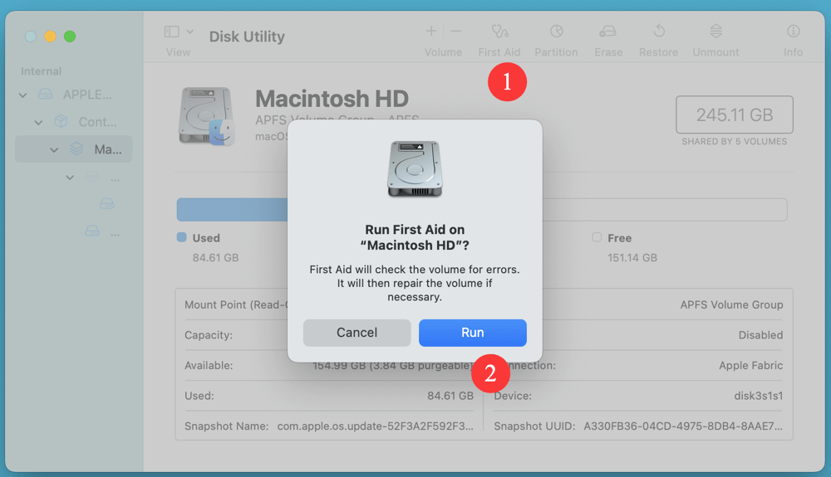Click the Partition pie chart icon
The width and height of the screenshot is (831, 477).
tap(556, 32)
